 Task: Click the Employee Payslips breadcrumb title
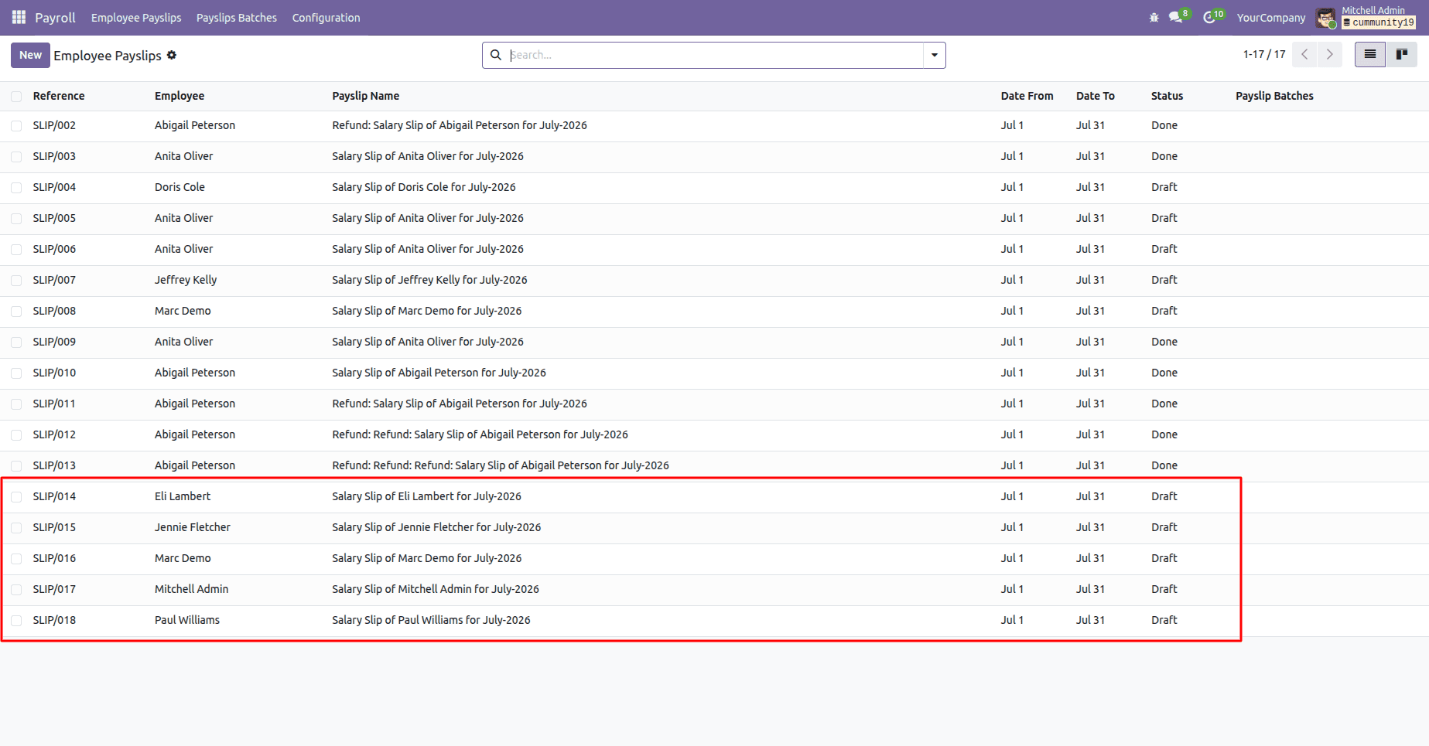pyautogui.click(x=108, y=56)
